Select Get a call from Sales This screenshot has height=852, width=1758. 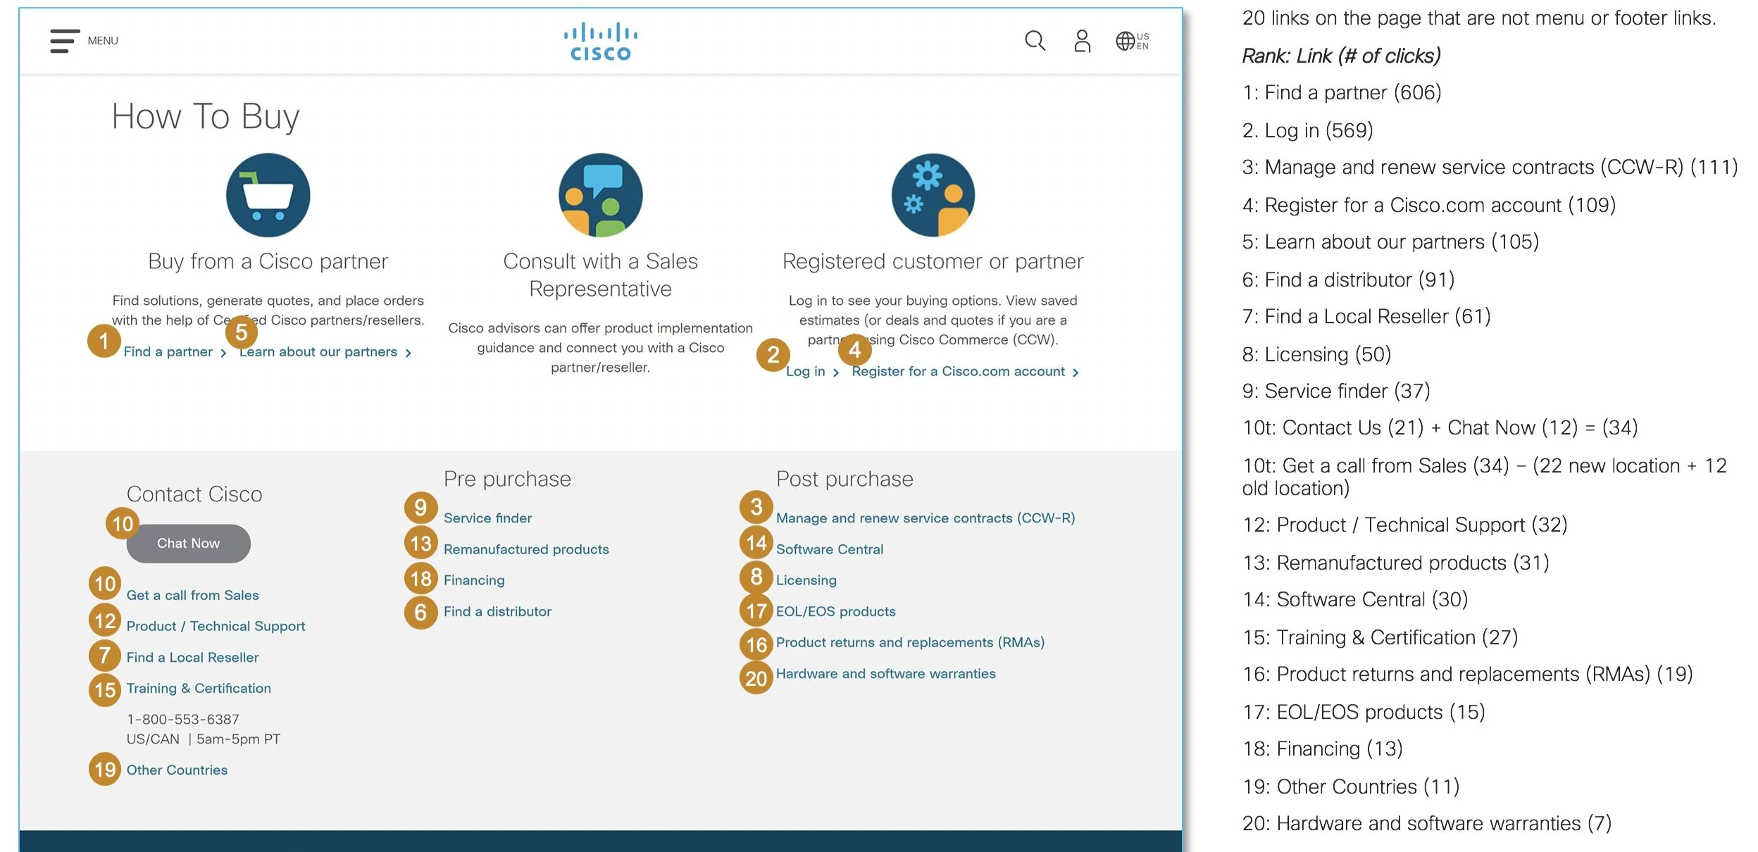(x=192, y=596)
